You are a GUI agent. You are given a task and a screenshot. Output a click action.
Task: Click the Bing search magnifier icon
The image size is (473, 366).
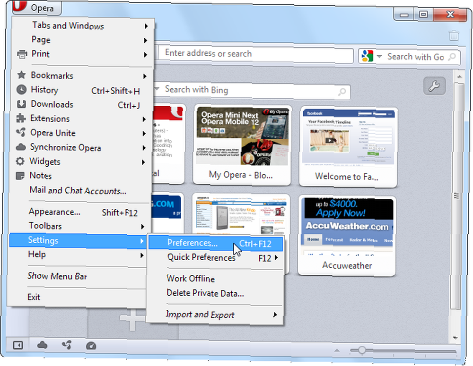point(342,92)
